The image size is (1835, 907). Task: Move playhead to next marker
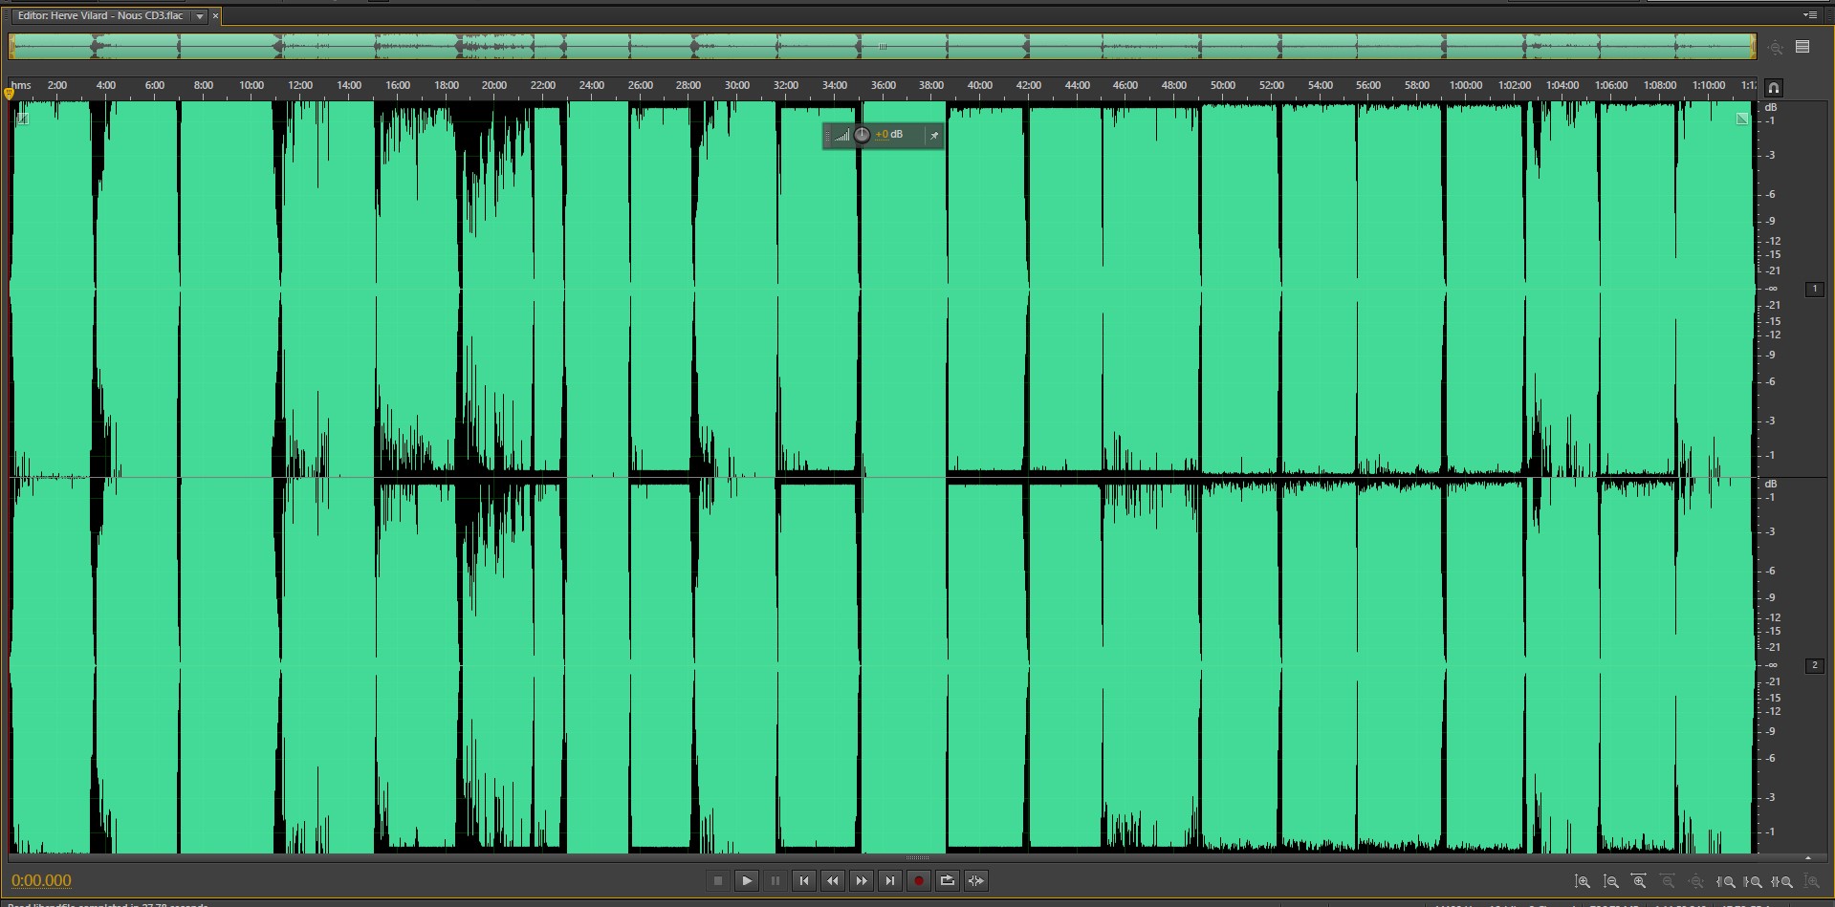[890, 880]
